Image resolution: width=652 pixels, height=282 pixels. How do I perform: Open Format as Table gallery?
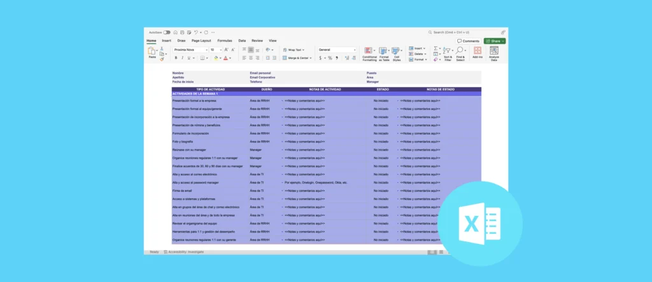[x=383, y=54]
